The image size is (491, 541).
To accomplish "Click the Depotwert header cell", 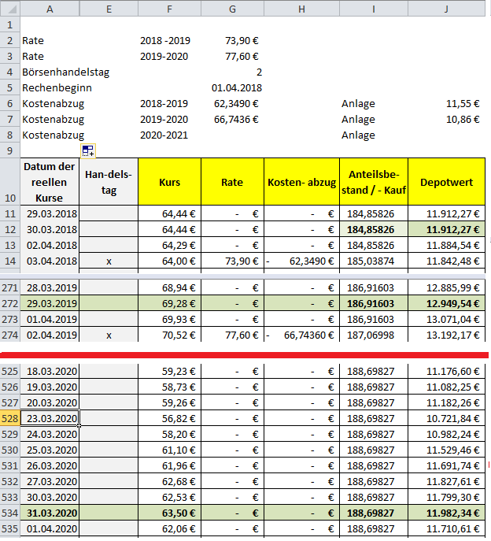I will (446, 182).
